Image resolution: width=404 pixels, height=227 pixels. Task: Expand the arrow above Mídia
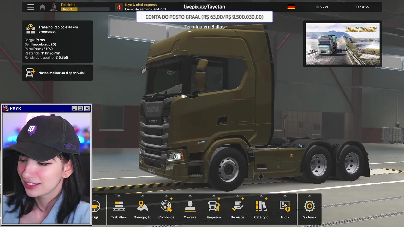point(285,196)
